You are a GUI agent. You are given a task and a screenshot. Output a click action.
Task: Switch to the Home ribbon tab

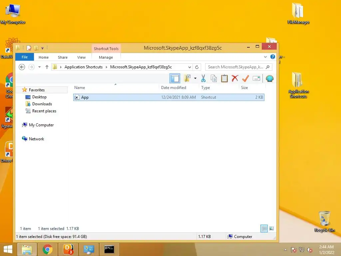point(44,57)
